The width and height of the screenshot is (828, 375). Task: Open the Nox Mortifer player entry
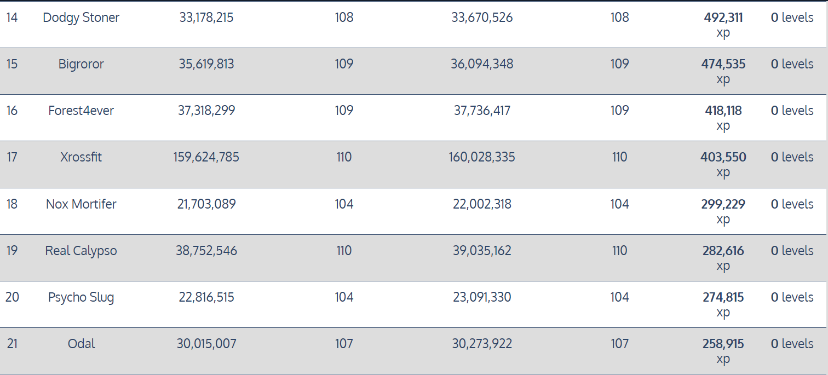[81, 204]
